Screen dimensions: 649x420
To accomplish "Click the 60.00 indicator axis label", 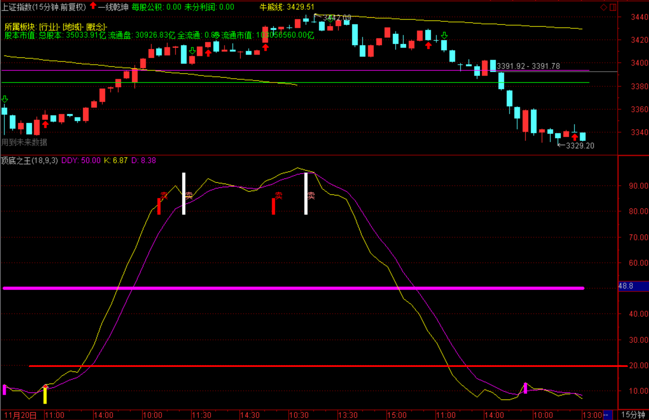I will coord(638,263).
